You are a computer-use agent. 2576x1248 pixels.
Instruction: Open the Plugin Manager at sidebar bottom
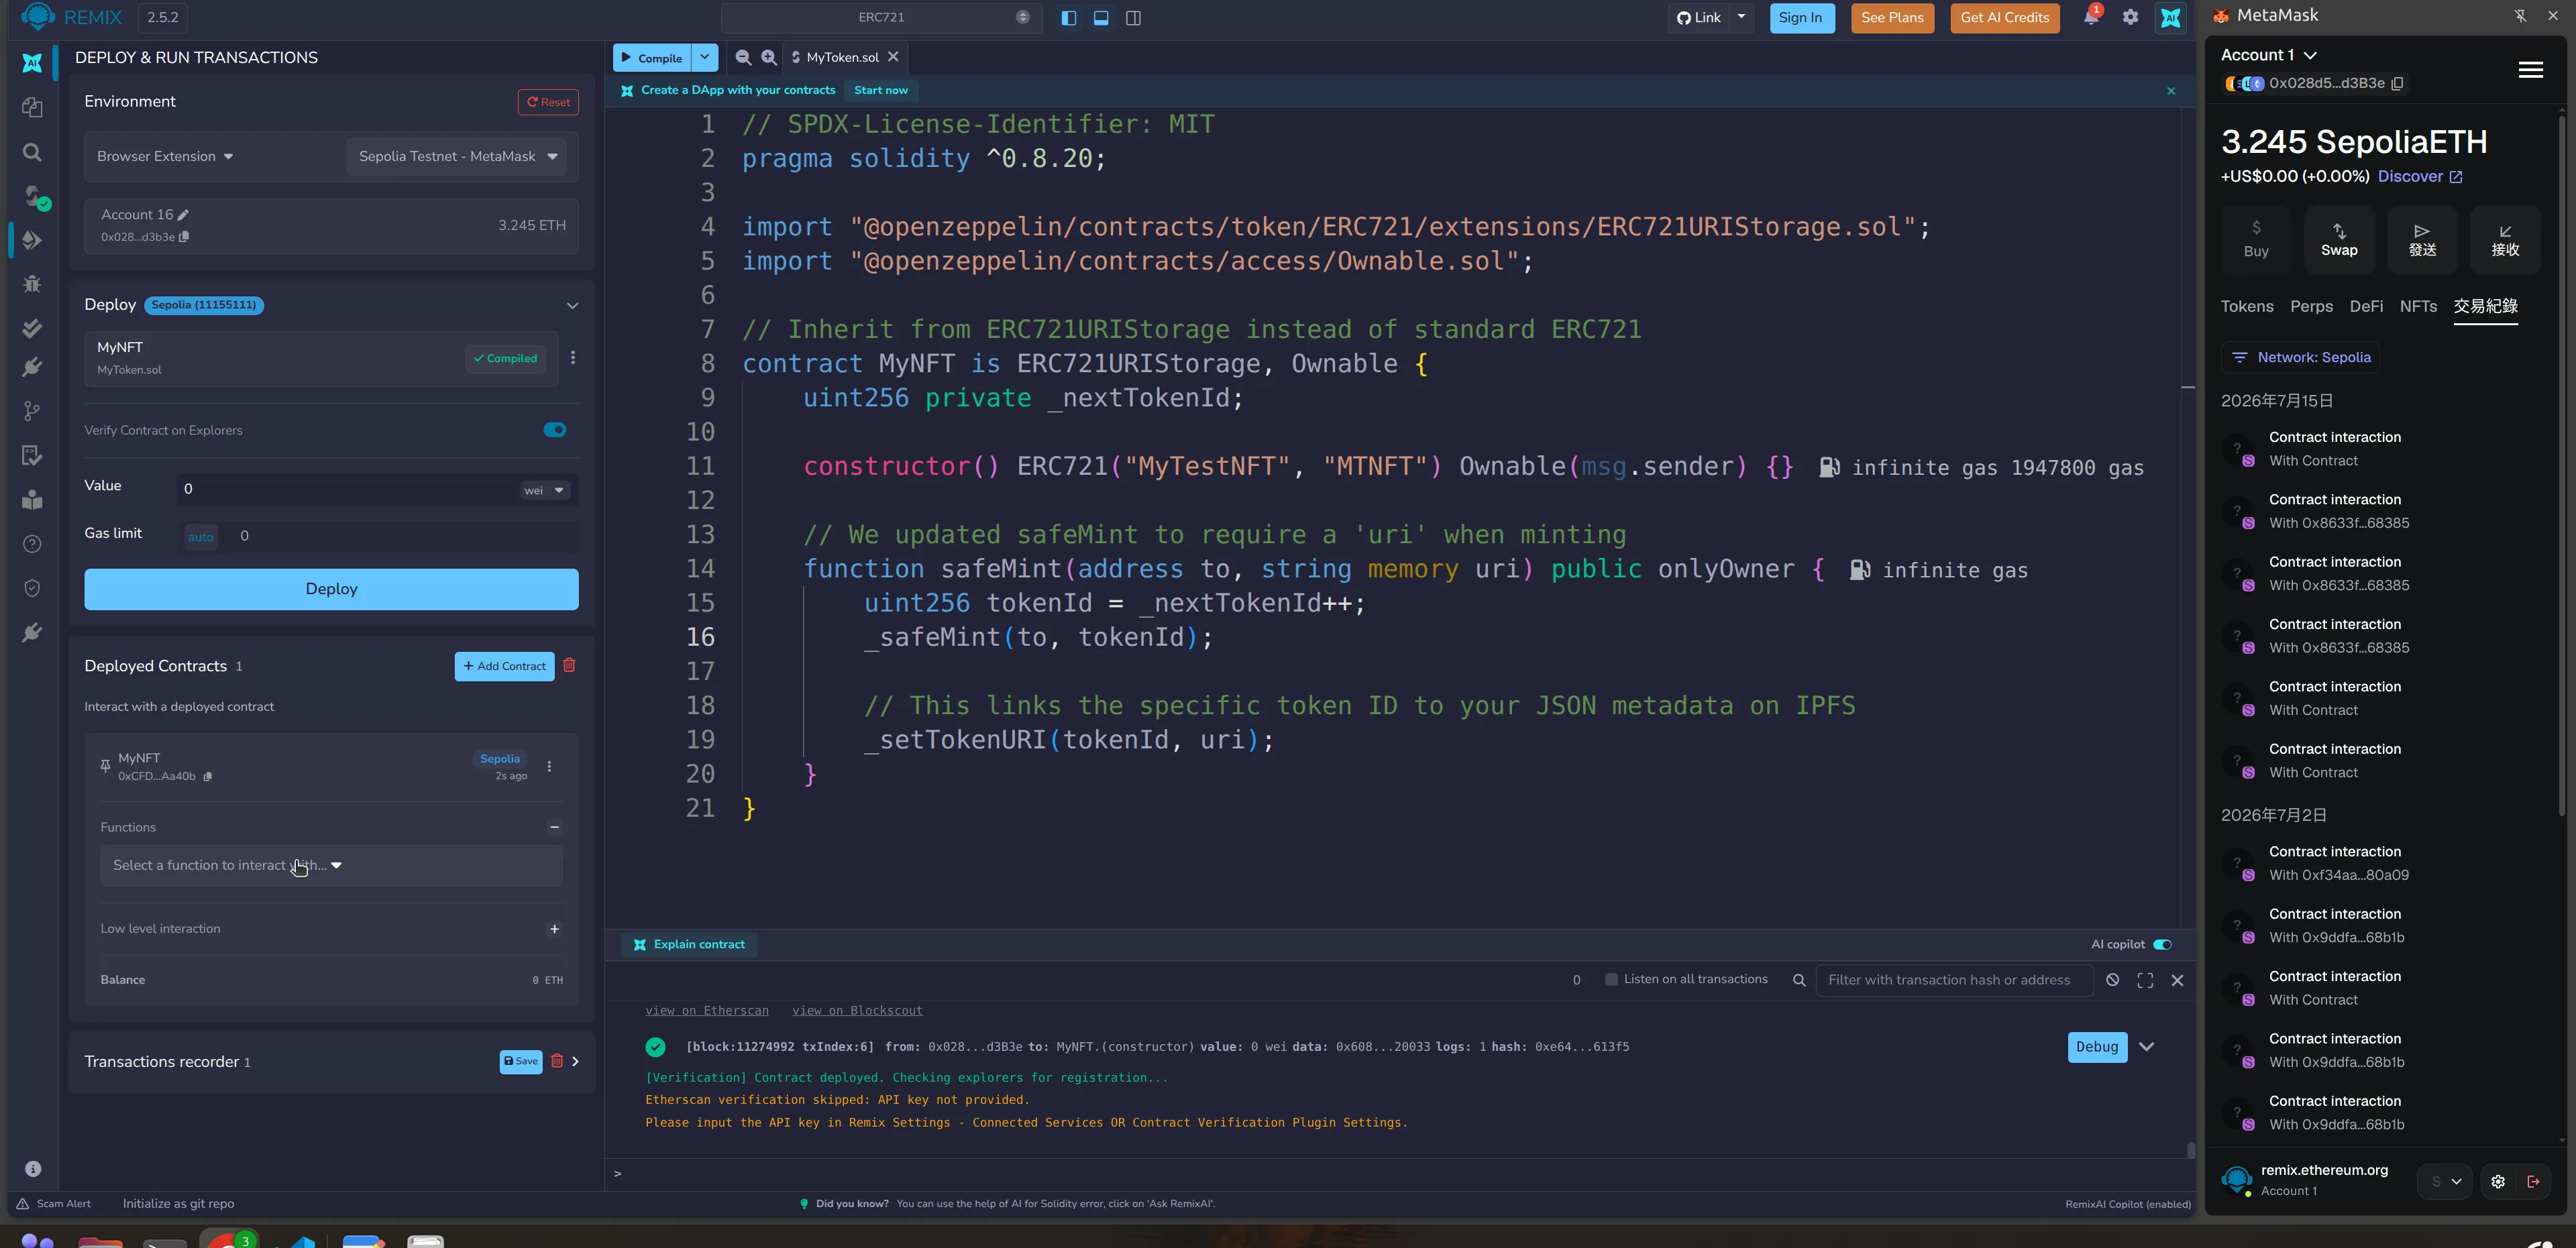[x=32, y=632]
